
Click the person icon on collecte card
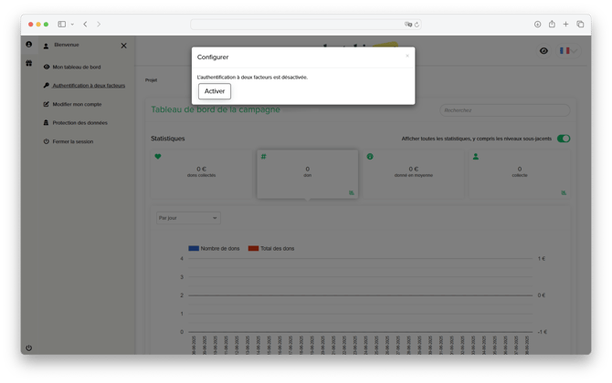tap(476, 156)
